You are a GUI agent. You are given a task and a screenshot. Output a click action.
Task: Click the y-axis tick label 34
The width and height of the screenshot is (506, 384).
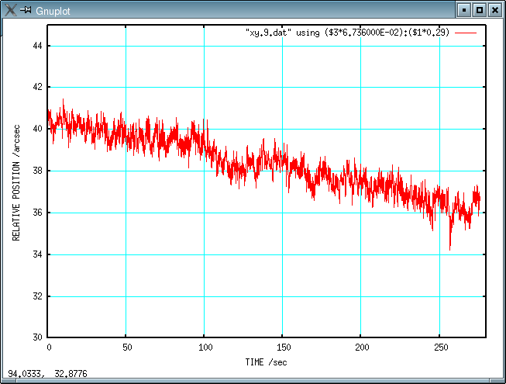[37, 254]
